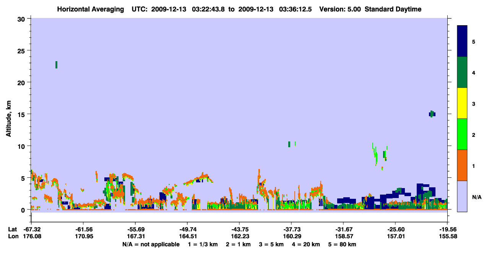Click the longitude value 157.01
The height and width of the screenshot is (255, 497).
(395, 237)
